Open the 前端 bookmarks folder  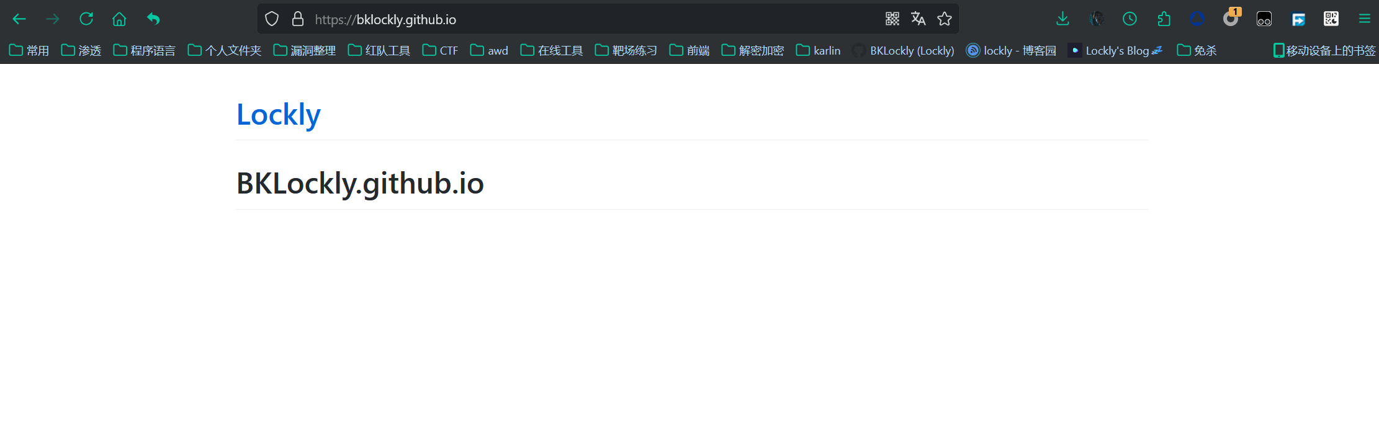(689, 50)
